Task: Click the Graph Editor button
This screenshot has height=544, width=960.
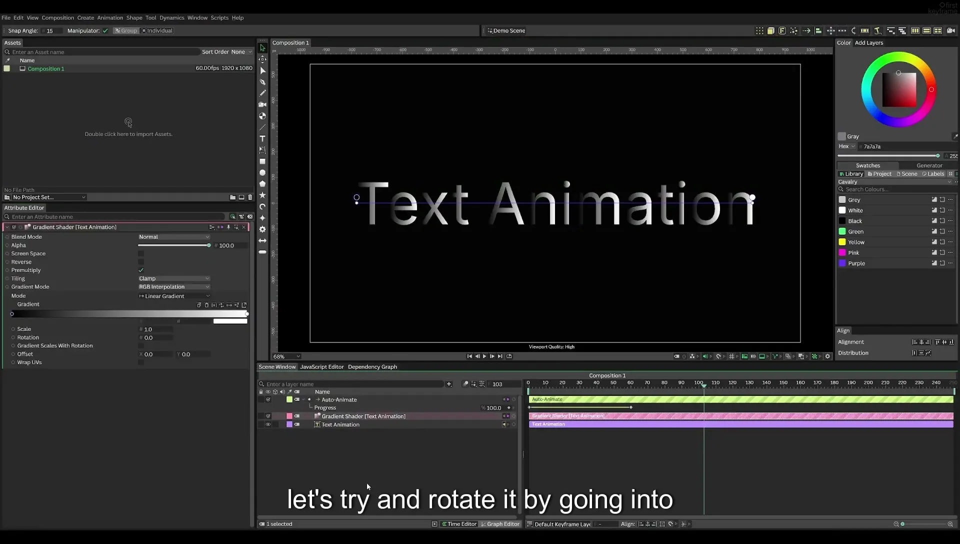Action: (x=500, y=524)
